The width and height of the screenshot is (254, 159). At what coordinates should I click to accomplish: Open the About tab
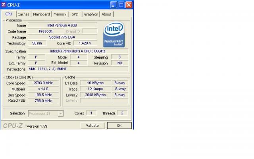(106, 14)
